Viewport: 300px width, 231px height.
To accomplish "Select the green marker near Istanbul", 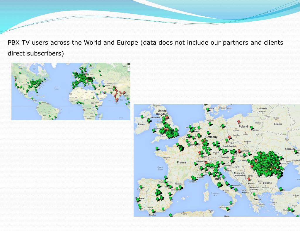I will (x=281, y=189).
